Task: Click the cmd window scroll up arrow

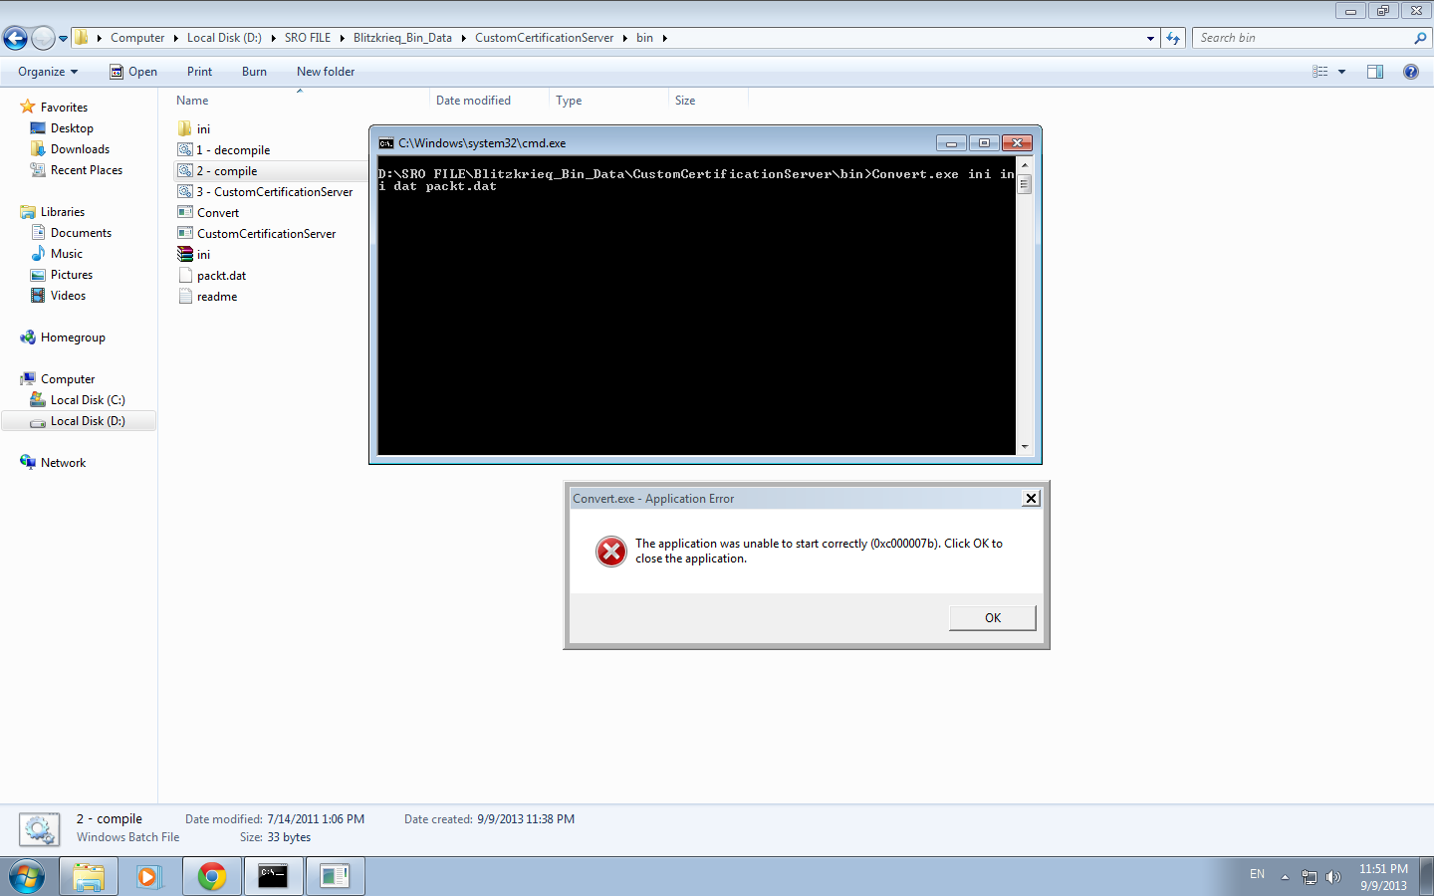Action: (1025, 165)
